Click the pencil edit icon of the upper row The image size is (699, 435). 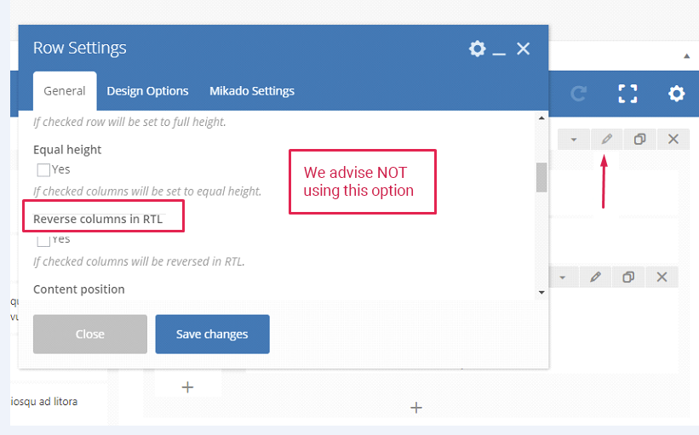pos(606,139)
